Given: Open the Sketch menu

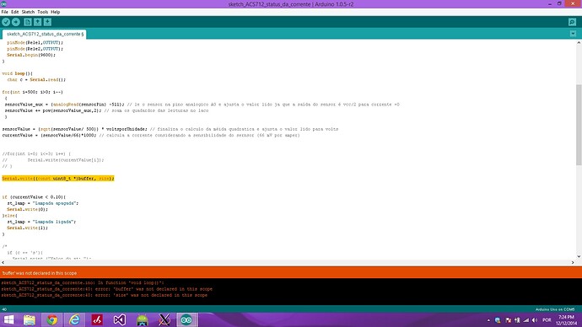Looking at the screenshot, I should pyautogui.click(x=28, y=12).
